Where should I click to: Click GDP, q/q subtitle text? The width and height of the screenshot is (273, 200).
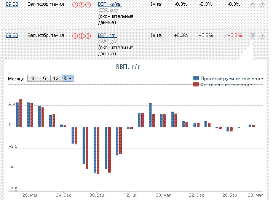click(x=108, y=10)
